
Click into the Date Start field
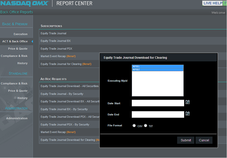[158, 103]
